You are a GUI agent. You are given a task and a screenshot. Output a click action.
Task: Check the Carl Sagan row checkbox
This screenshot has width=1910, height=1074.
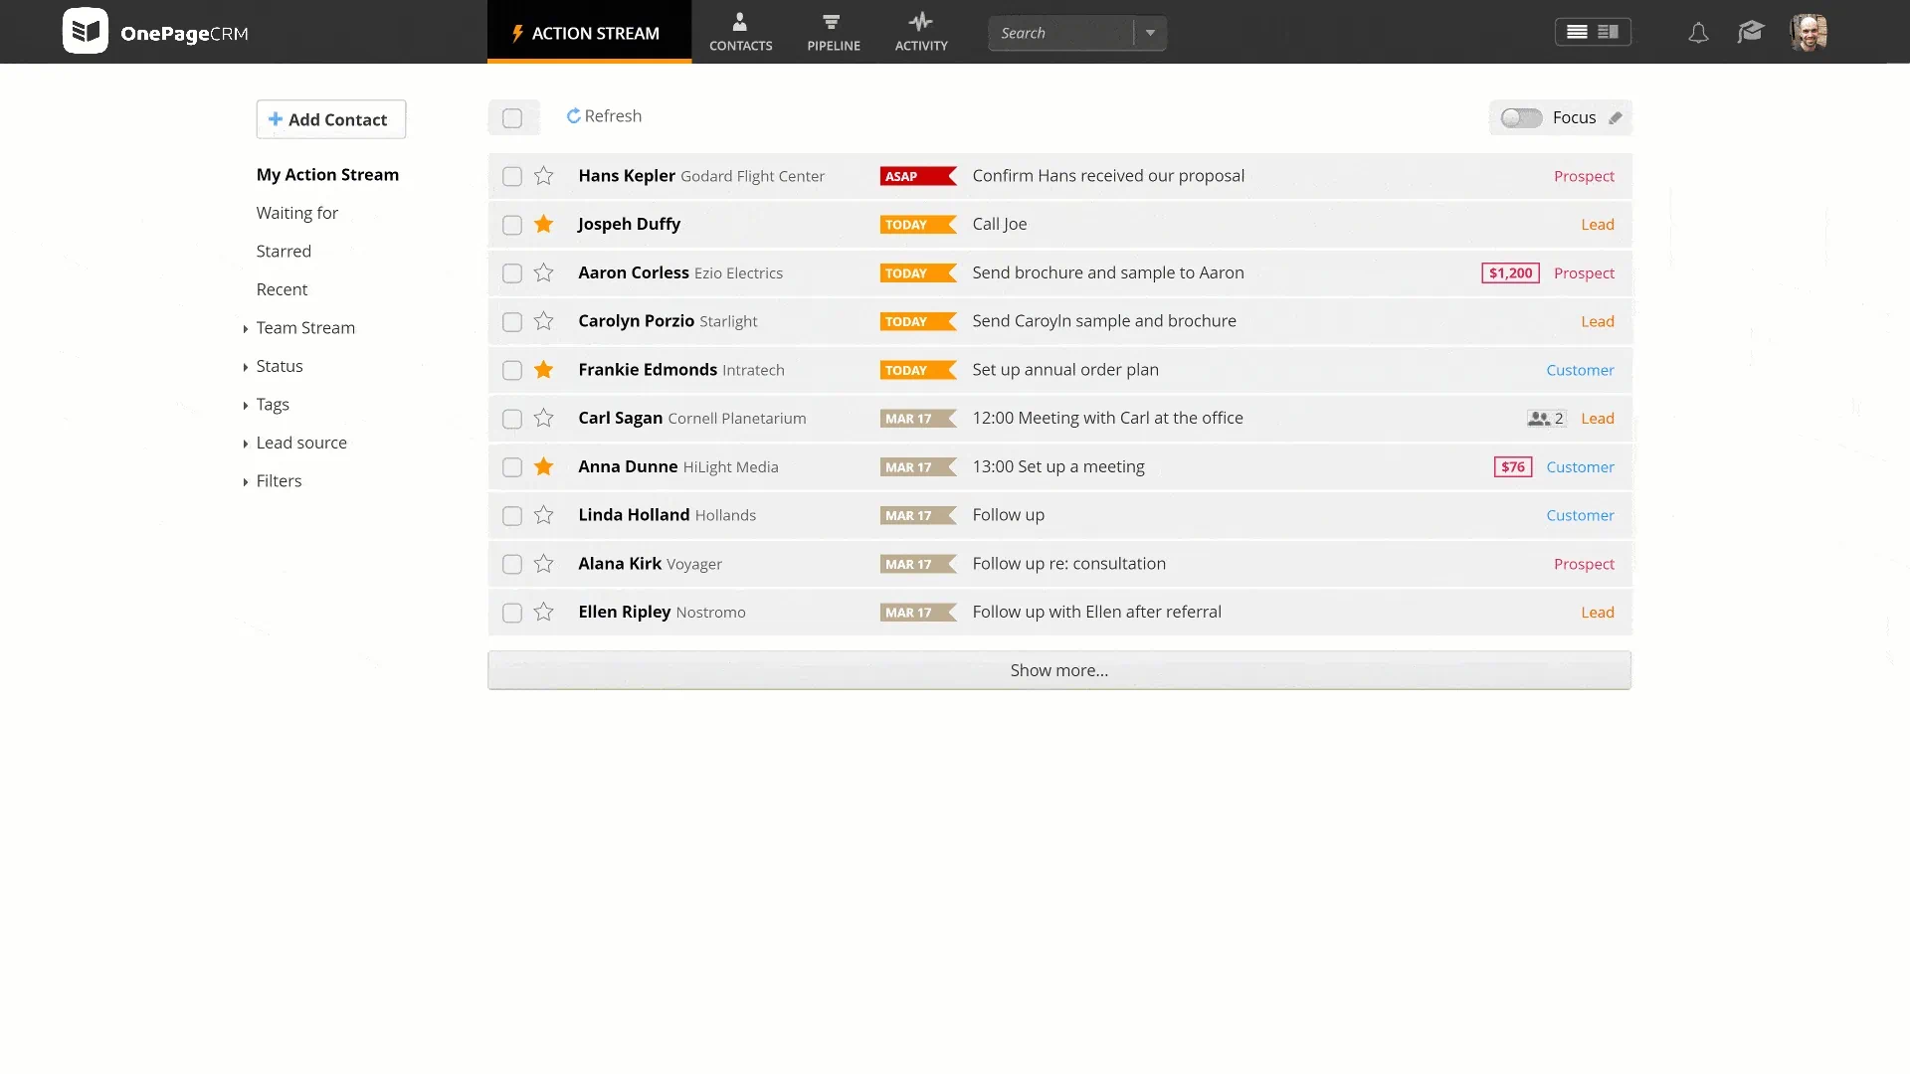coord(512,419)
